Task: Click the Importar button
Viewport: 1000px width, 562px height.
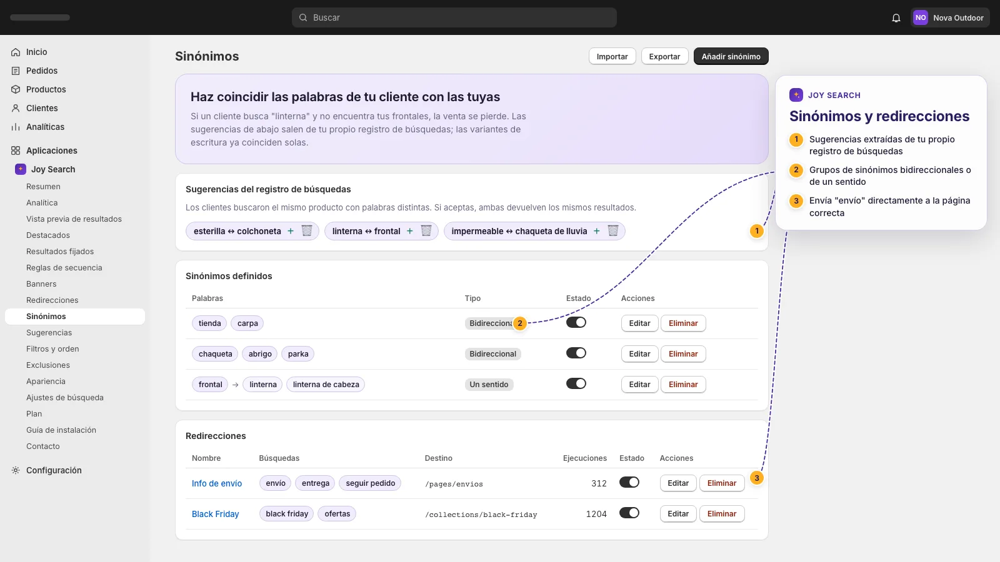Action: pyautogui.click(x=612, y=56)
